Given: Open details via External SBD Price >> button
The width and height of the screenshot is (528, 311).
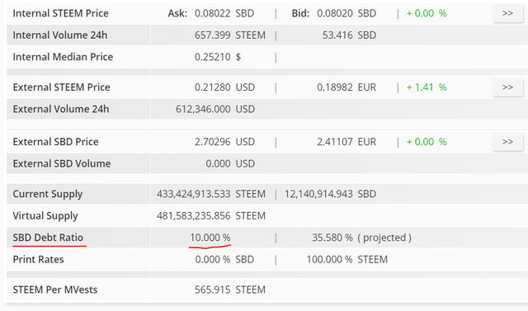Looking at the screenshot, I should (507, 142).
